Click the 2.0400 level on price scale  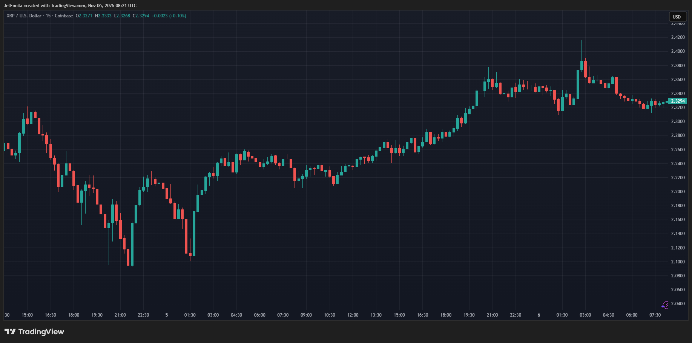click(678, 304)
